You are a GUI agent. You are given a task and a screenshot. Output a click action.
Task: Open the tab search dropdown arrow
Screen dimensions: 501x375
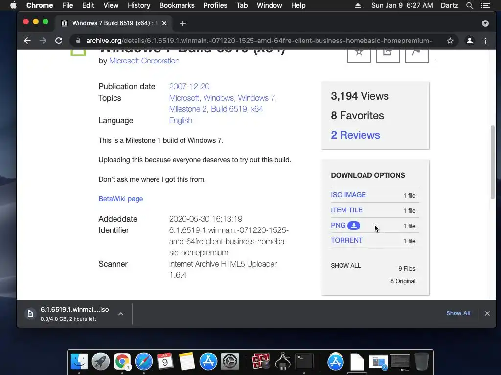[x=485, y=23]
